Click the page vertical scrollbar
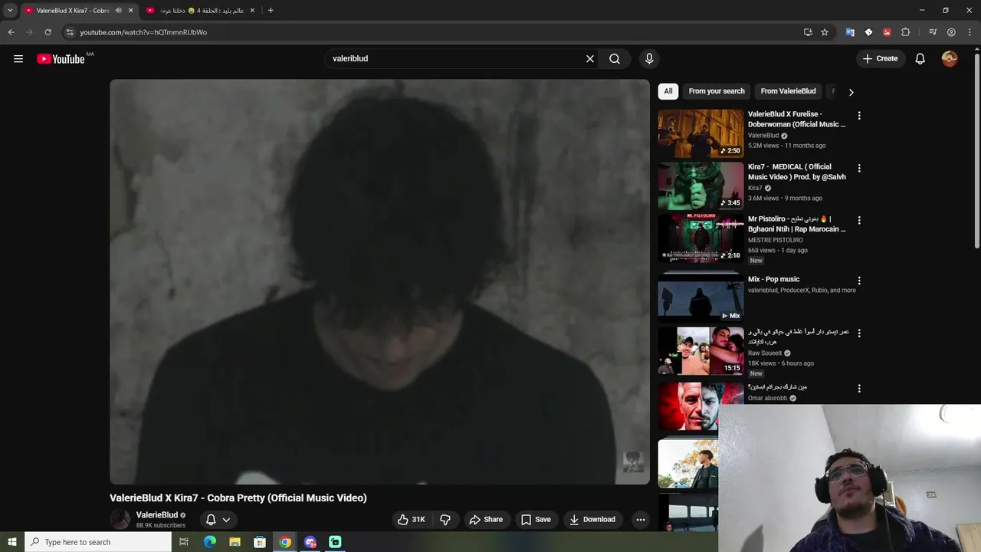Viewport: 981px width, 552px height. point(976,149)
